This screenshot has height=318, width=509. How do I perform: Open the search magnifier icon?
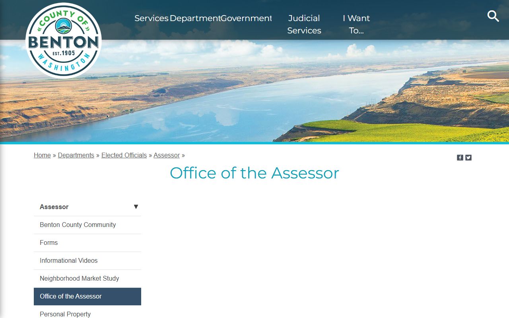(493, 16)
